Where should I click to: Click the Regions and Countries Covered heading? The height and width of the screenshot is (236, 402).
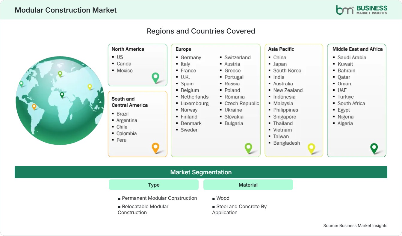(201, 31)
